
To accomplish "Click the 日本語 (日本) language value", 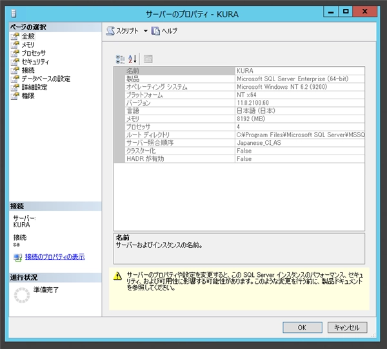I will (x=300, y=111).
